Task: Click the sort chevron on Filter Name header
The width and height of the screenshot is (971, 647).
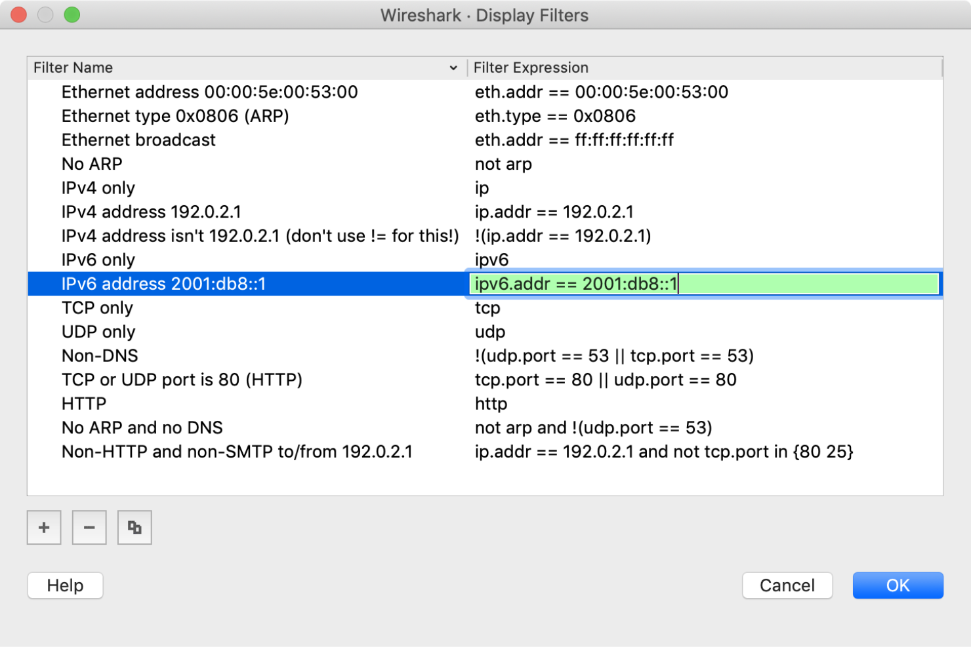Action: click(x=453, y=68)
